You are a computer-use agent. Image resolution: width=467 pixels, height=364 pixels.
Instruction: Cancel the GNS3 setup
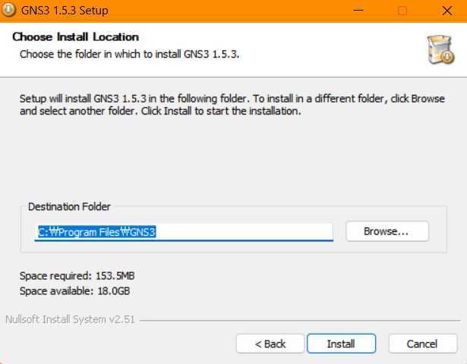423,344
